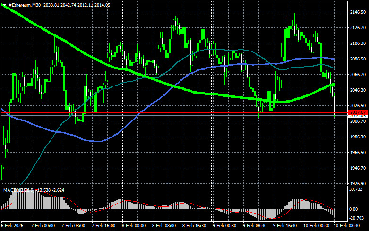Click MACD scale value 39.732
Screen dimensions: 369x231
tap(356, 189)
